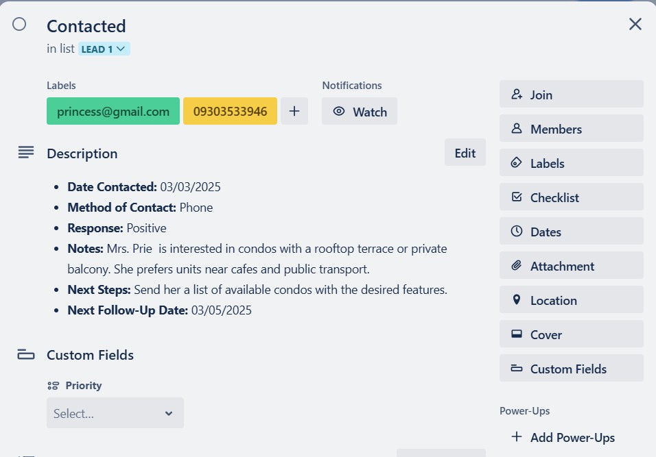Open the Labels sidebar option

click(571, 163)
